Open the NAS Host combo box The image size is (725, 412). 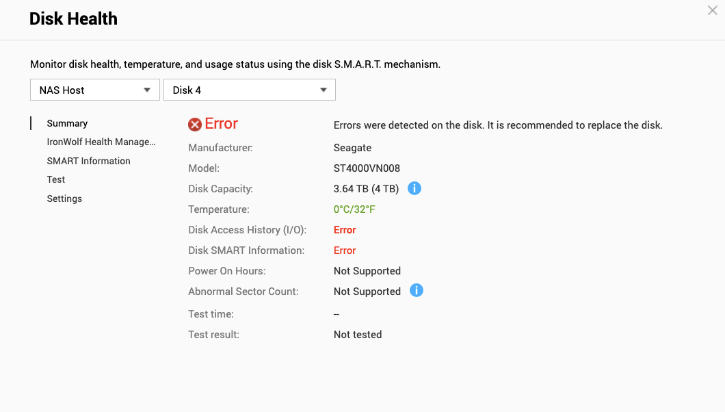(x=94, y=90)
